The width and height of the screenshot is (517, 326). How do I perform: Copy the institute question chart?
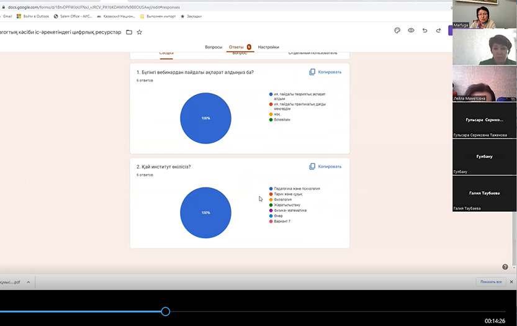point(325,166)
